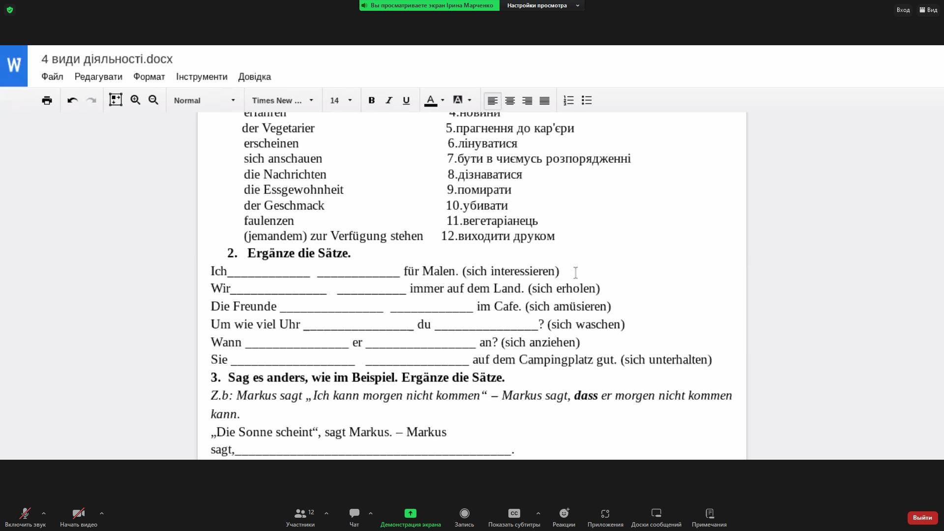Screen dimensions: 944x531
Task: Unmute with Включить звук
Action: point(25,518)
